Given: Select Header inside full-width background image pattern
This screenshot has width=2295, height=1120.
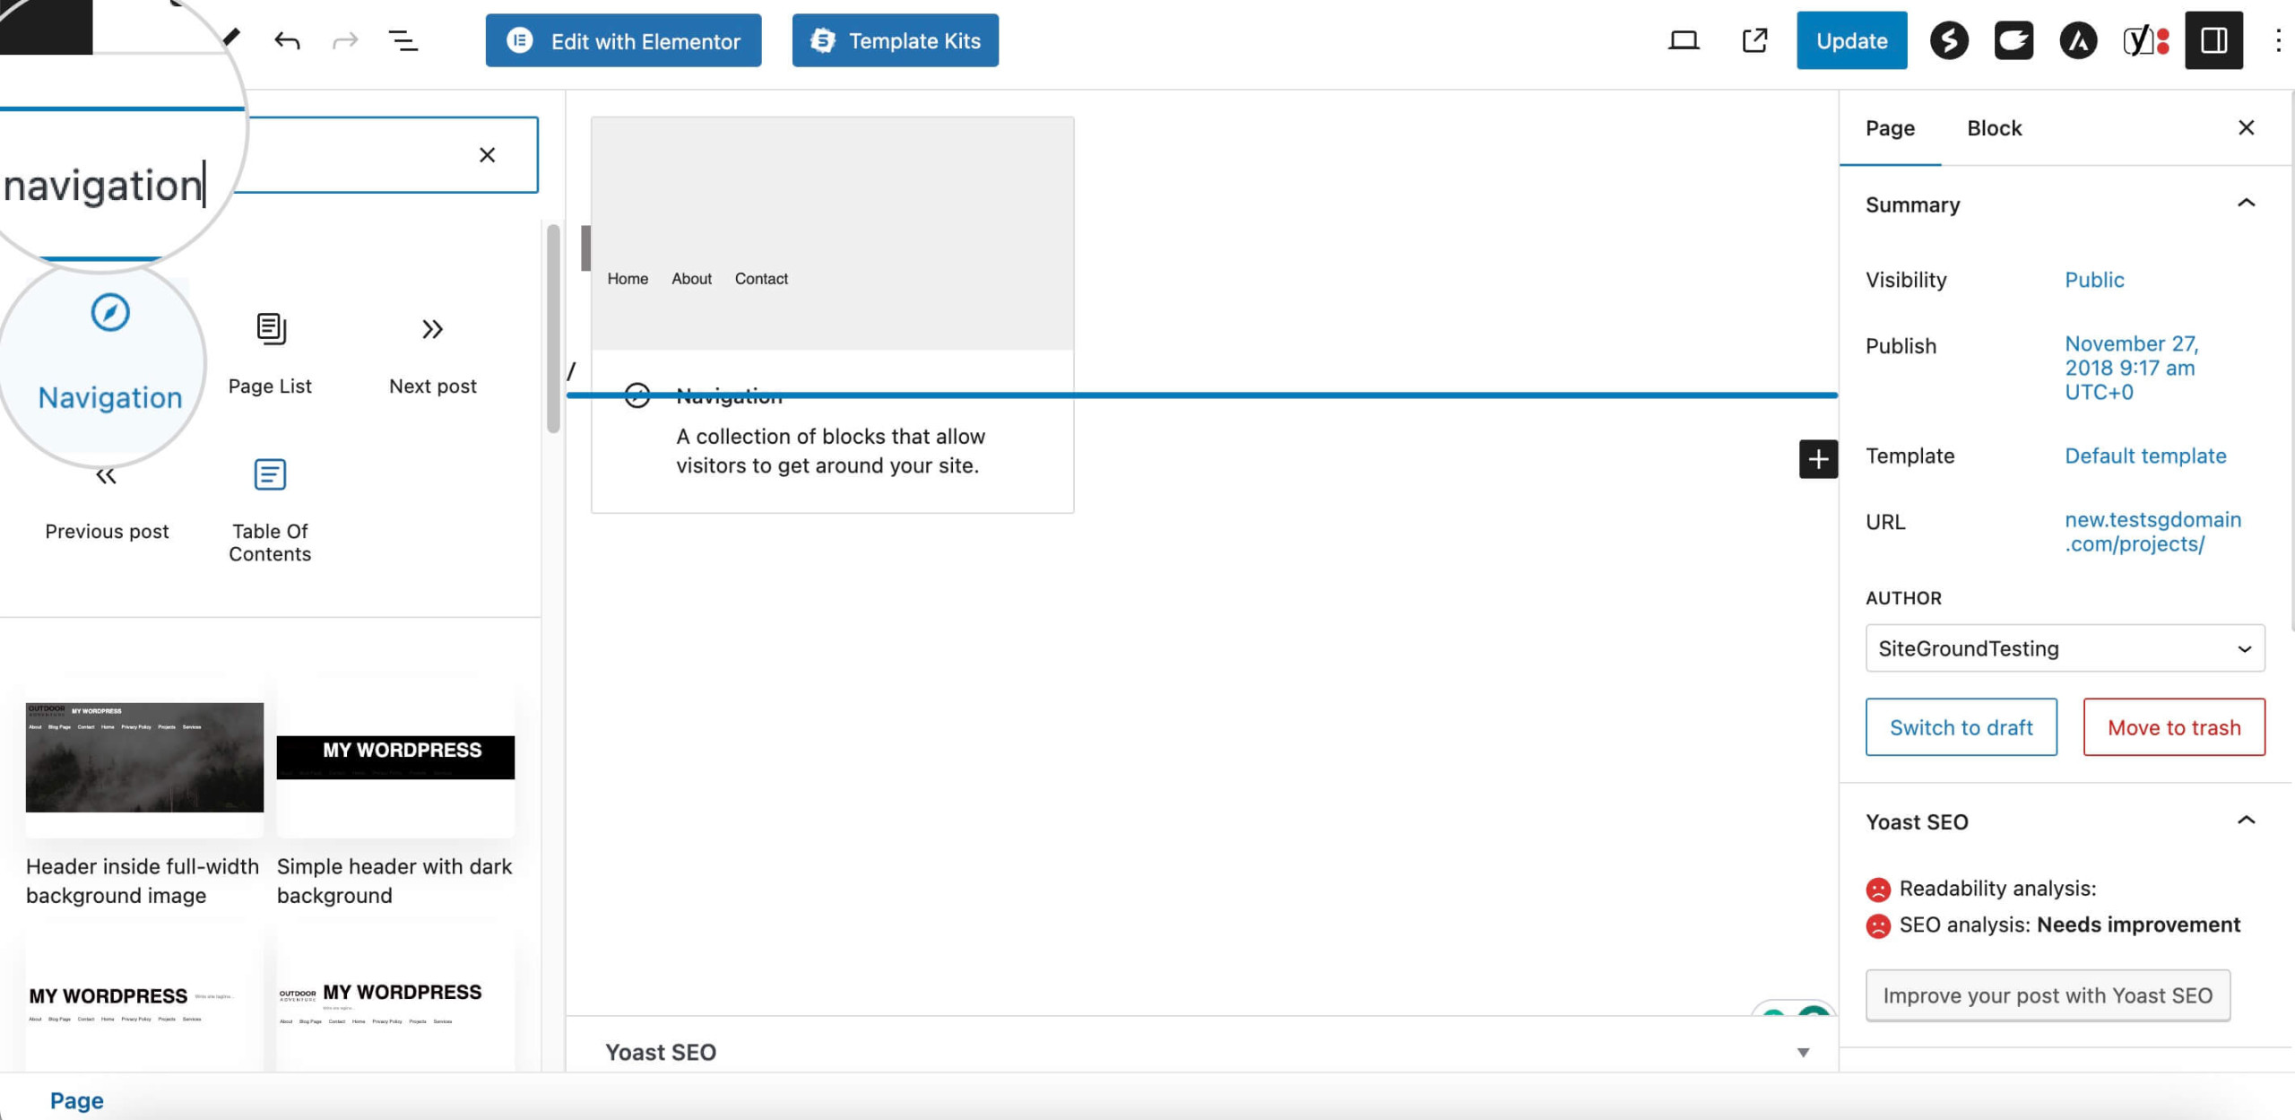Looking at the screenshot, I should (144, 793).
